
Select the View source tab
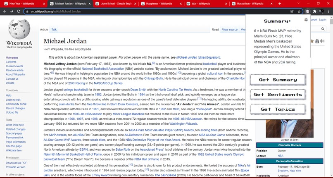click(230, 29)
